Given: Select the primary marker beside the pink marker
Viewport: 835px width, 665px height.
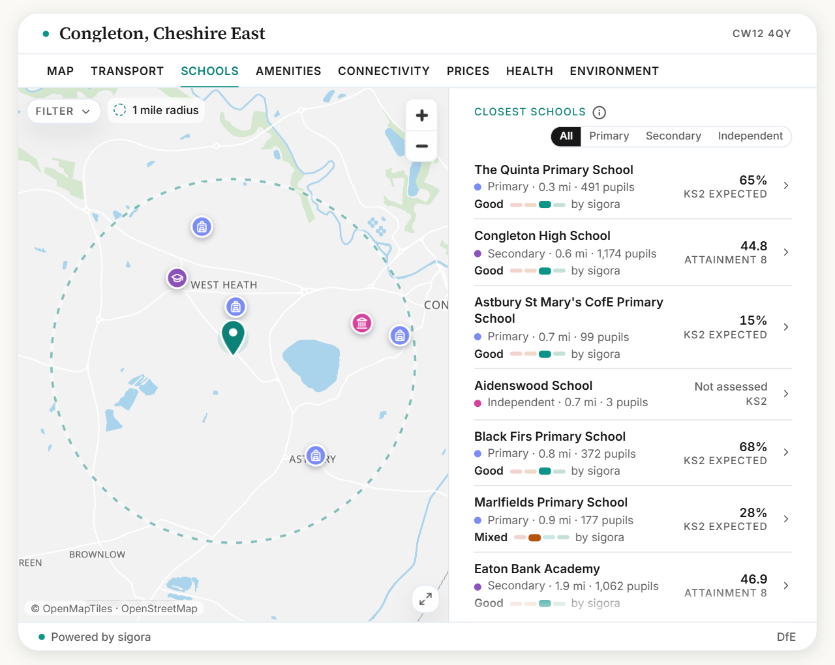Looking at the screenshot, I should coord(400,336).
